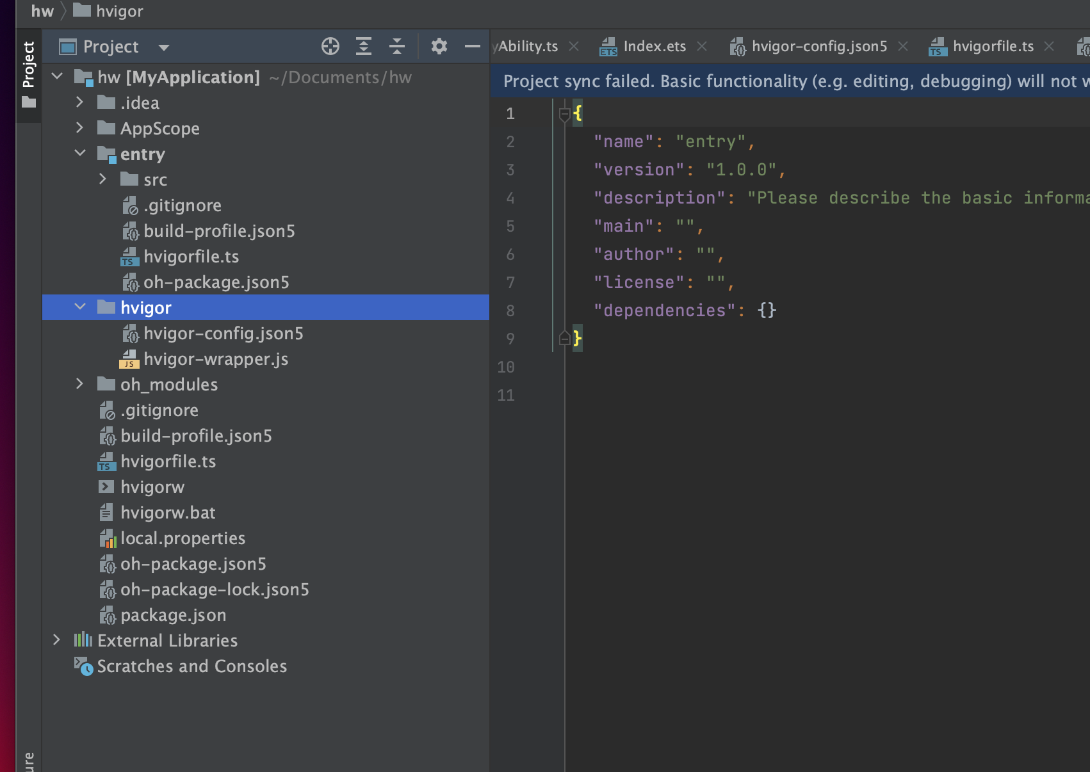The image size is (1090, 772).
Task: Select the hvigor folder row
Action: click(x=266, y=307)
